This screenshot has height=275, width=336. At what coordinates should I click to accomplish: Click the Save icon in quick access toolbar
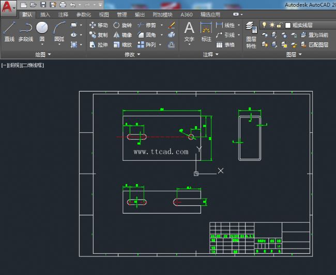(x=43, y=5)
